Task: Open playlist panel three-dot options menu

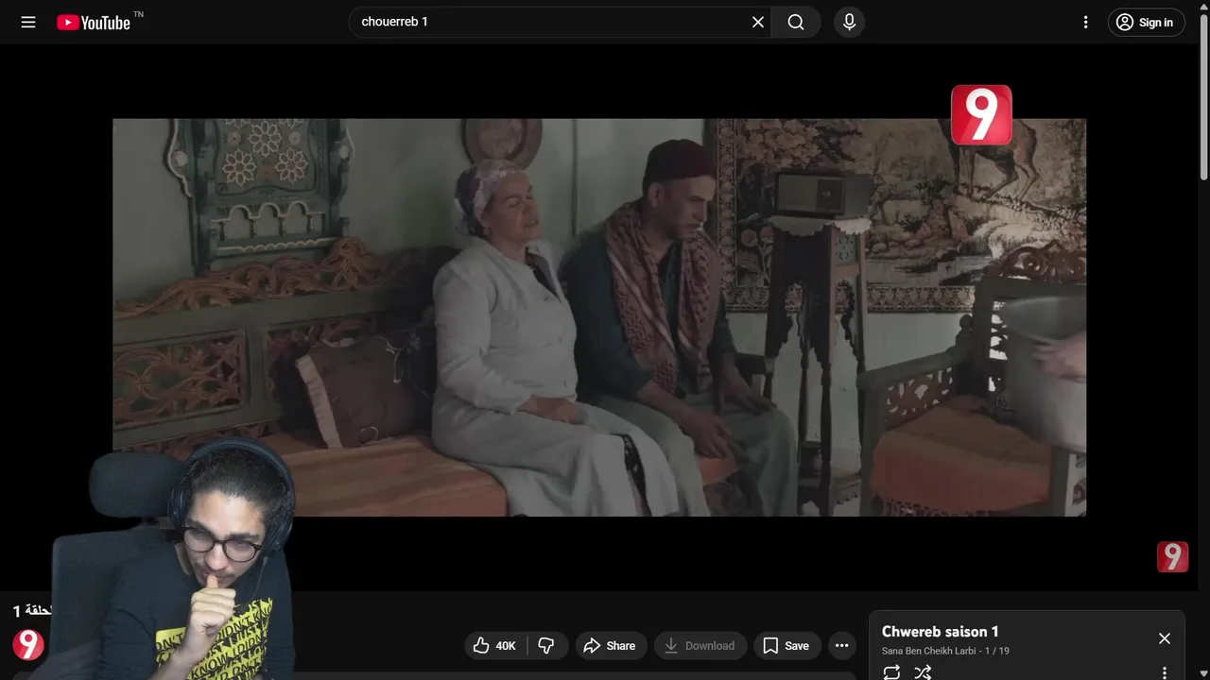Action: click(1165, 672)
